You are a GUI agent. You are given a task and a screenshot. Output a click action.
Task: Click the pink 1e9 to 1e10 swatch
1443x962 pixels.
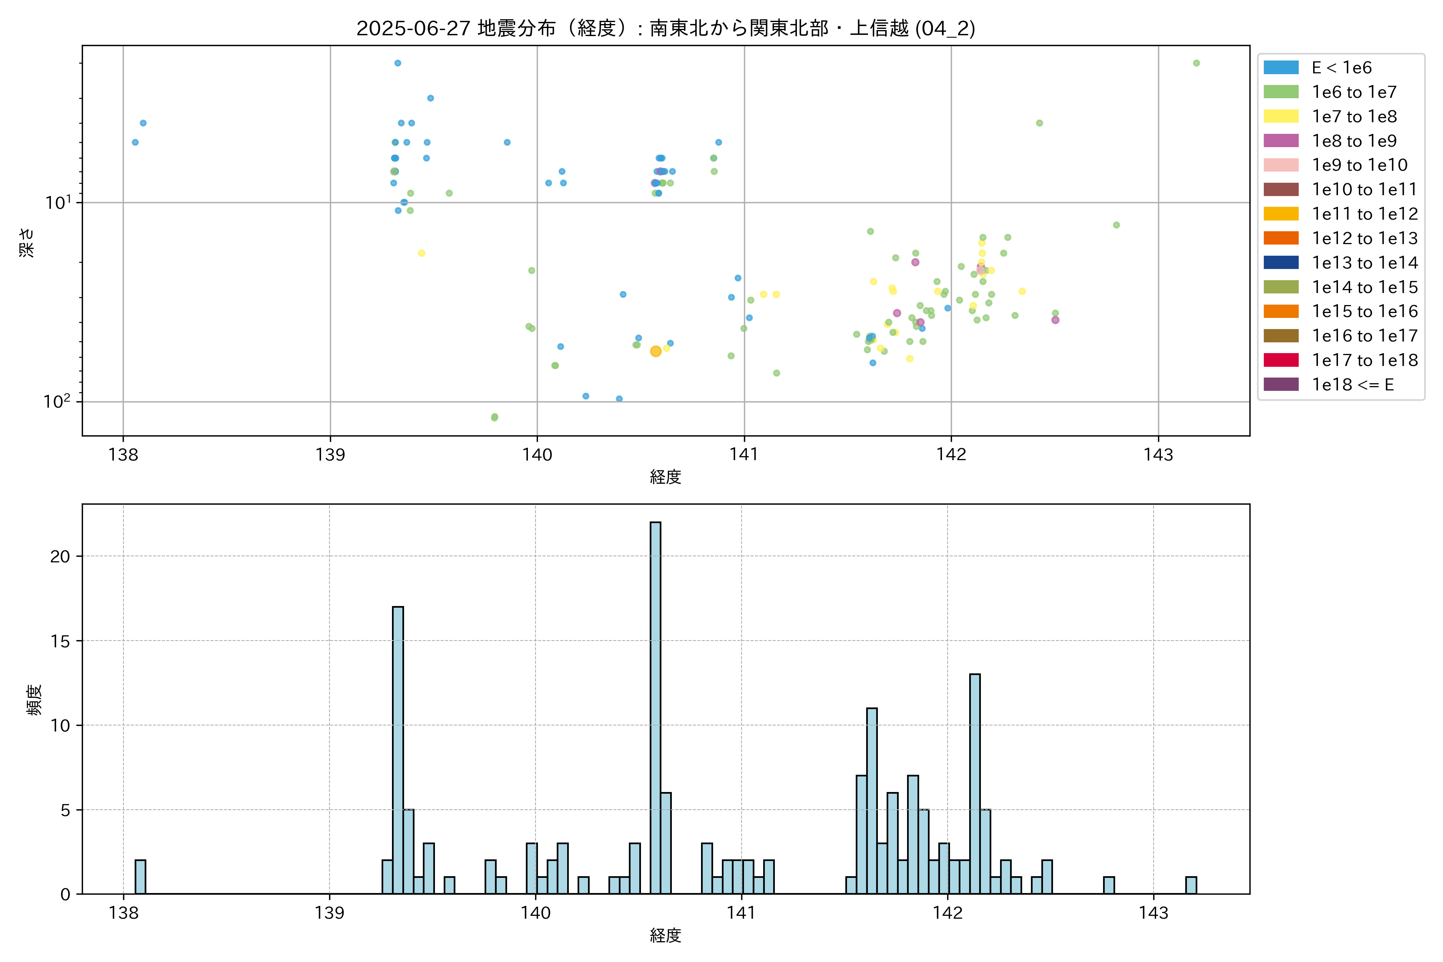[x=1280, y=165]
